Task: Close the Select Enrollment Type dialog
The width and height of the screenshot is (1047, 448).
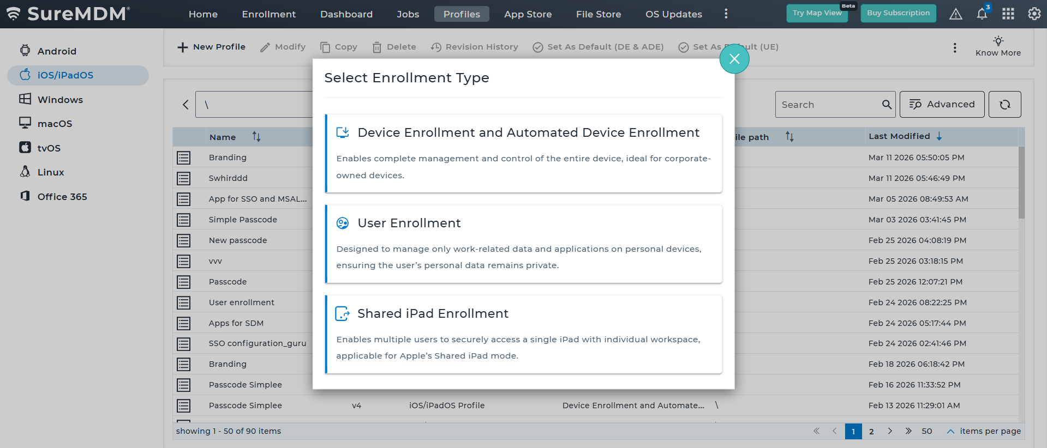Action: pos(734,59)
